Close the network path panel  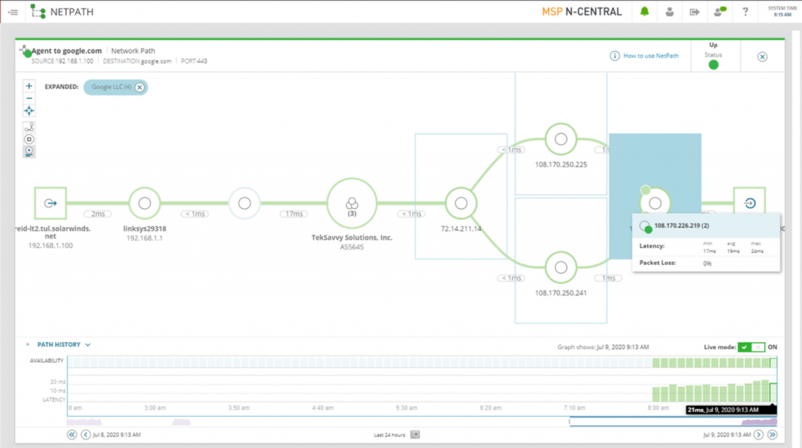762,57
